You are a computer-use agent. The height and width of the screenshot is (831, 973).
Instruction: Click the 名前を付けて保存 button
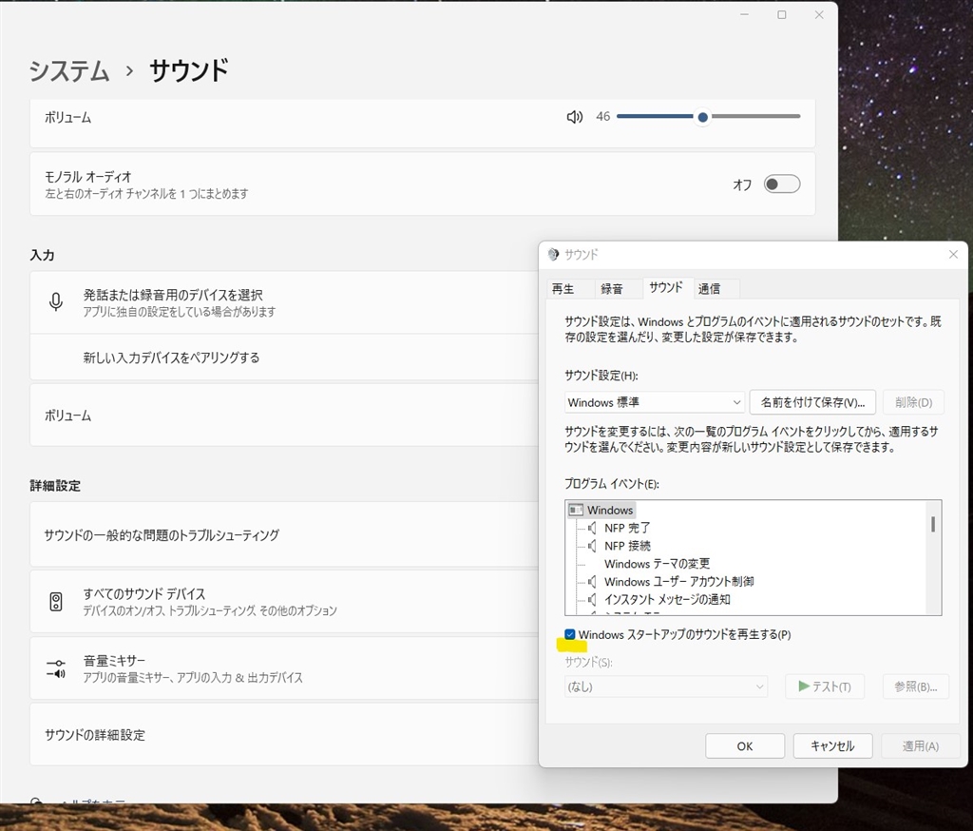[x=812, y=402]
